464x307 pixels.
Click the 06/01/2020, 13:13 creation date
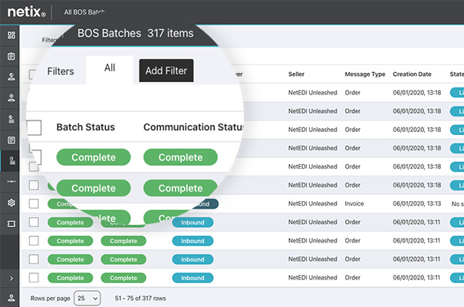point(416,203)
